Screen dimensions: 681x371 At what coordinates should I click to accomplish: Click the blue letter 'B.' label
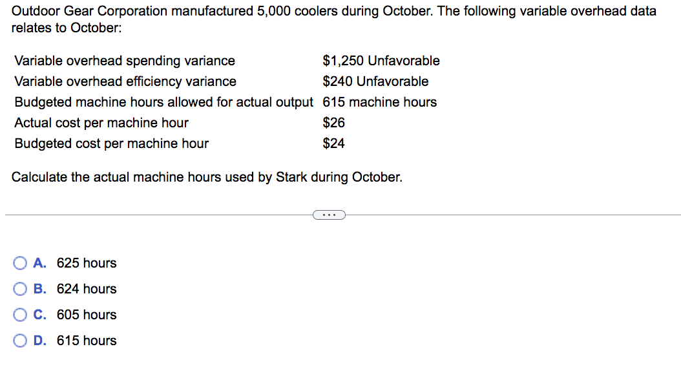coord(39,289)
